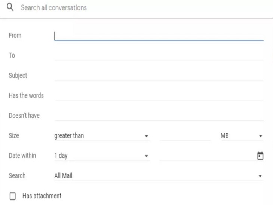This screenshot has width=273, height=205.
Task: Enable the Has attachment checkbox
Action: click(x=13, y=196)
